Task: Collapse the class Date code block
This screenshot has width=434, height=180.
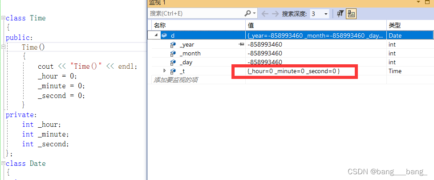Action: [x=3, y=164]
